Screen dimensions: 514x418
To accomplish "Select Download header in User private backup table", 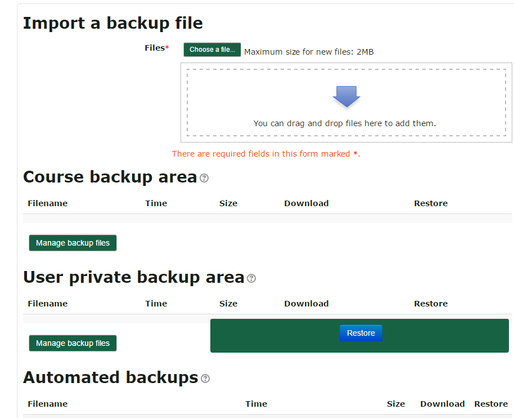I will (x=306, y=304).
